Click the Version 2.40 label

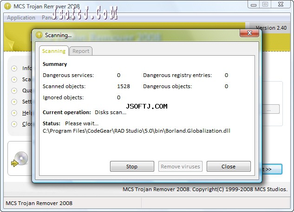[271, 28]
